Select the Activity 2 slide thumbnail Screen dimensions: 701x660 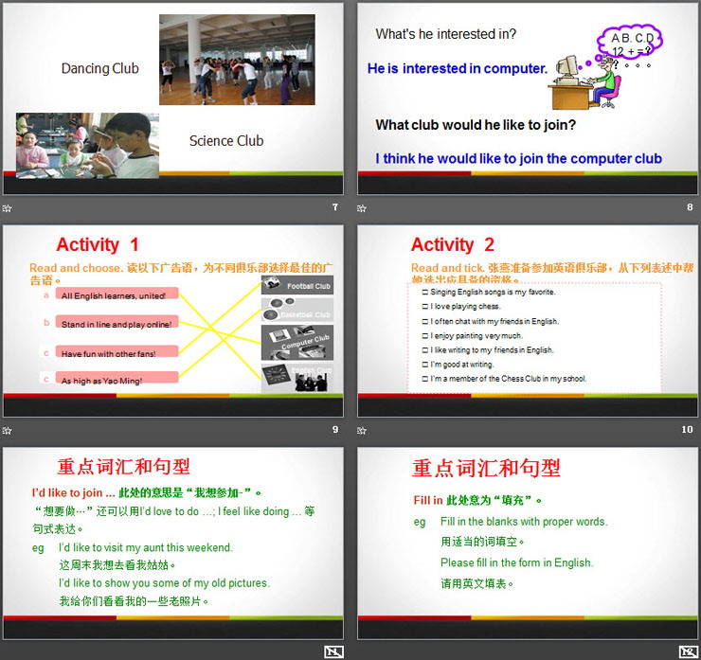pos(528,321)
